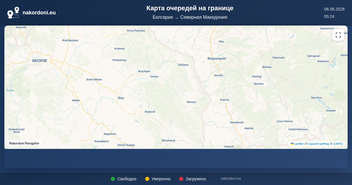Viewport: 352px width, 185px height.
Task: Click the yellow Умеренно legend dot
Action: tap(147, 179)
